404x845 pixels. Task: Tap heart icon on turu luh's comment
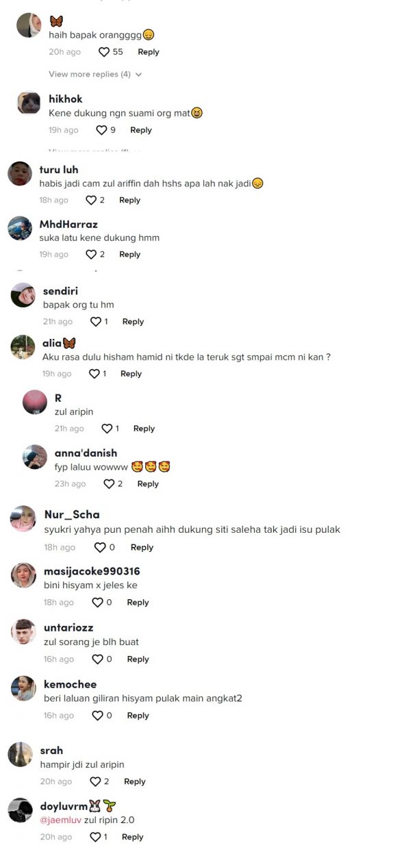point(90,200)
